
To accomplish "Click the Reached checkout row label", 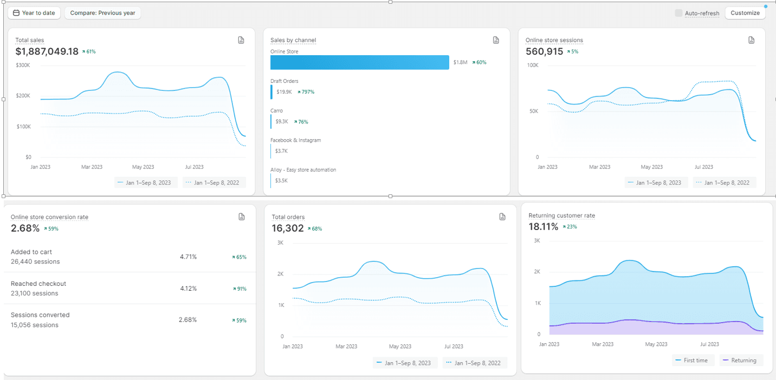I will pos(38,284).
